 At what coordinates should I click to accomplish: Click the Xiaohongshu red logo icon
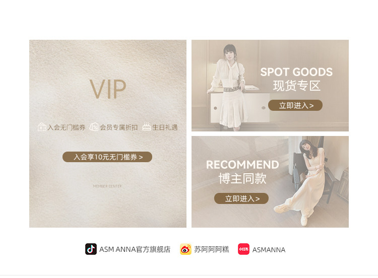(243, 249)
